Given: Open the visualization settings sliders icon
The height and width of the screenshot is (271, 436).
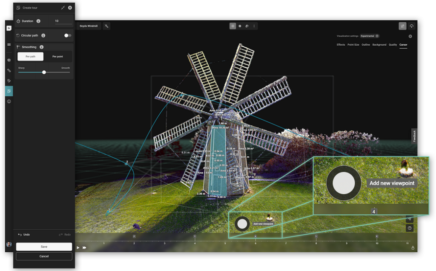Looking at the screenshot, I should (402, 26).
